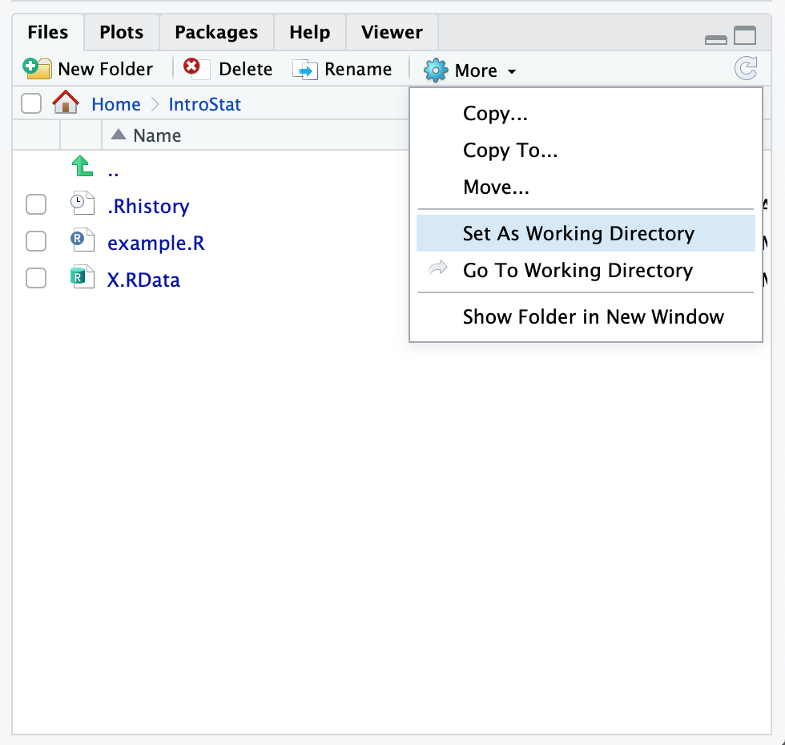Open the Packages tab
This screenshot has height=745, width=785.
point(216,33)
